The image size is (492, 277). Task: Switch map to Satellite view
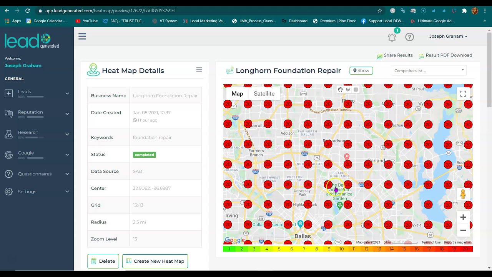264,94
